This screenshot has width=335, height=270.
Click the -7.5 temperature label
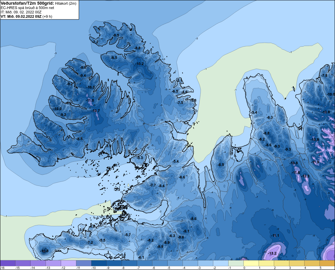[180, 103]
